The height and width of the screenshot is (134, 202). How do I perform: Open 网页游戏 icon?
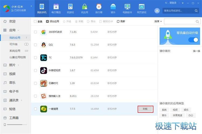coord(142,6)
